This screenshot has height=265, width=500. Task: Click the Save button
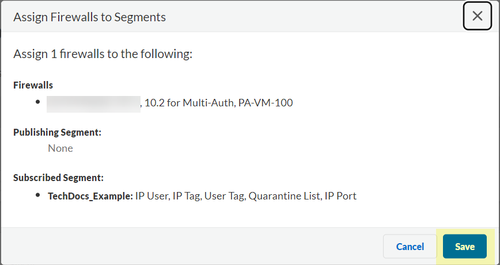(465, 247)
